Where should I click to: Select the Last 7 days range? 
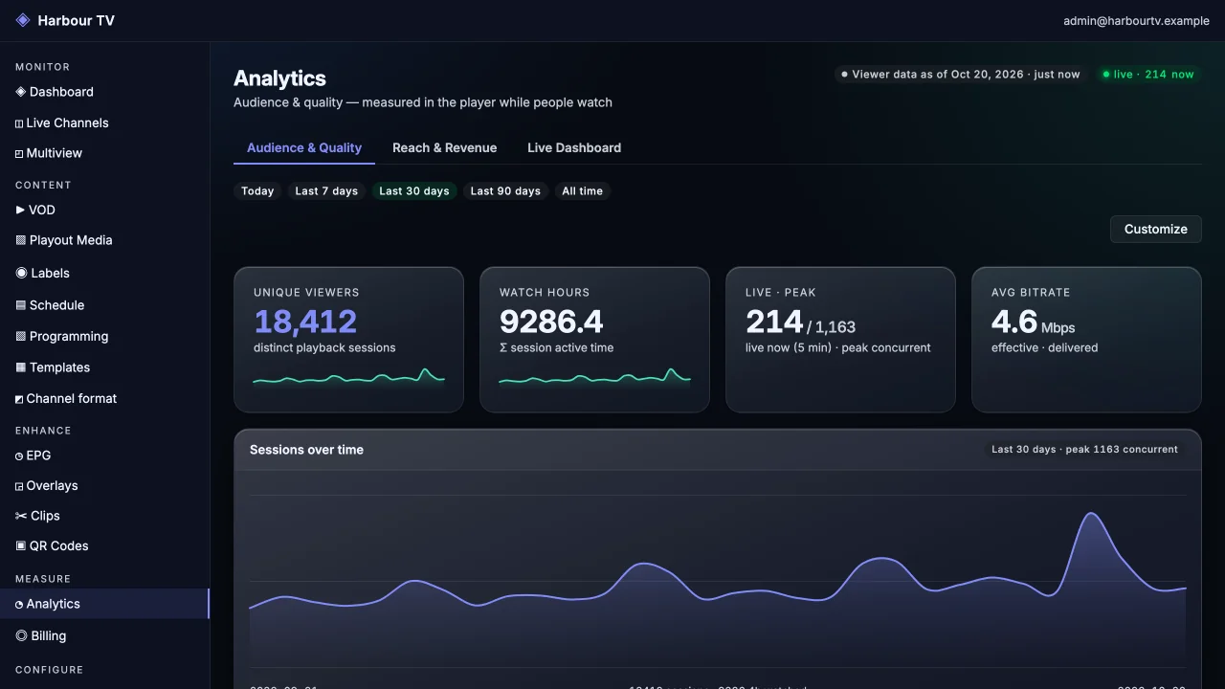pyautogui.click(x=326, y=191)
